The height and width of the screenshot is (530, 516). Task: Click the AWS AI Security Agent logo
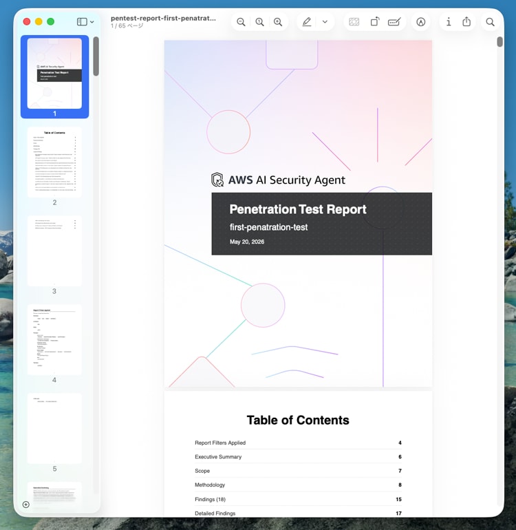click(x=278, y=180)
